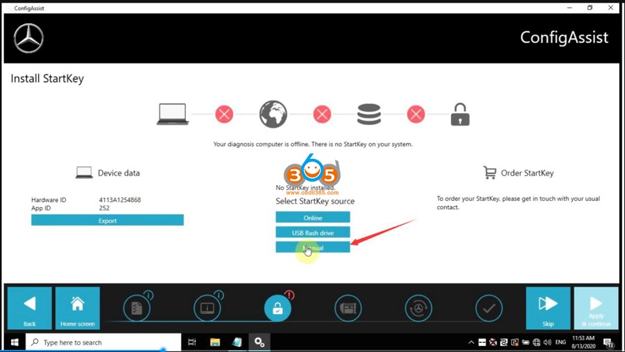This screenshot has height=352, width=625.
Task: Click the Windows search box
Action: click(x=103, y=342)
